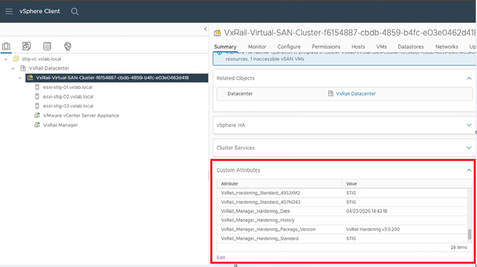Open the Monitor tab

click(257, 47)
